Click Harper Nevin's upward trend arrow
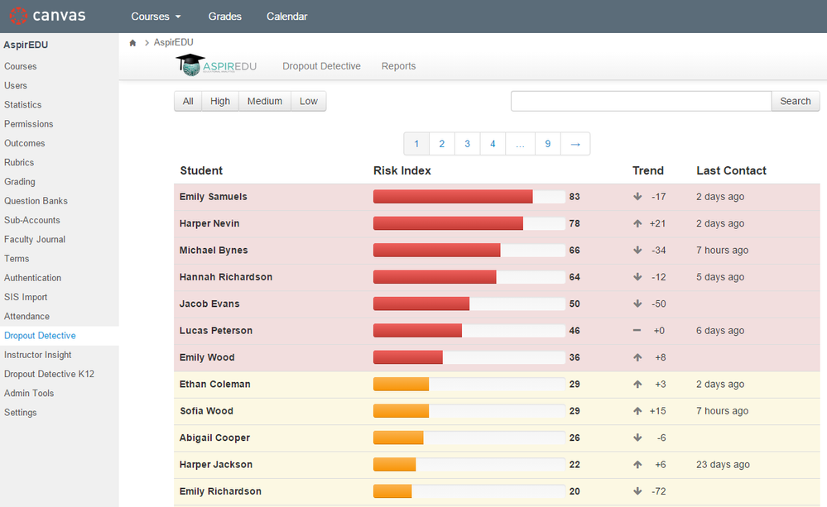 637,223
